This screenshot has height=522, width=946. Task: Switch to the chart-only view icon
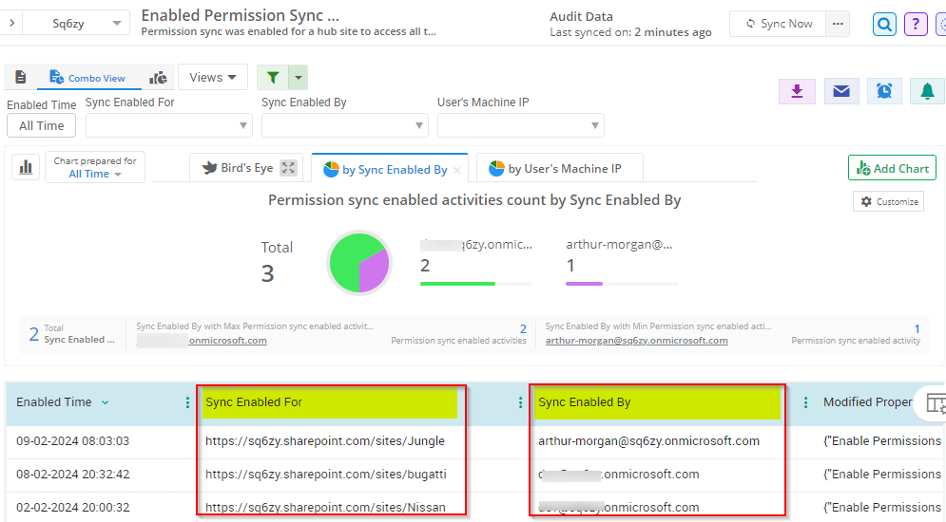pos(160,78)
